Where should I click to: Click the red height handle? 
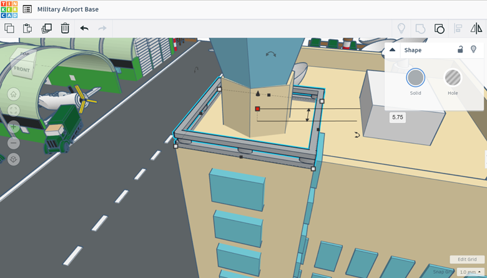pos(257,109)
